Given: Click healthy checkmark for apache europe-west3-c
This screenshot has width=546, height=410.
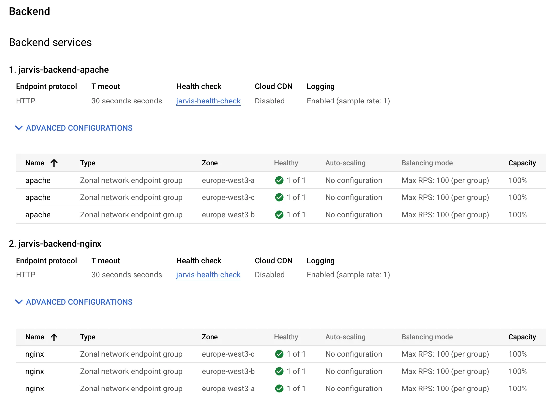Looking at the screenshot, I should [x=279, y=197].
